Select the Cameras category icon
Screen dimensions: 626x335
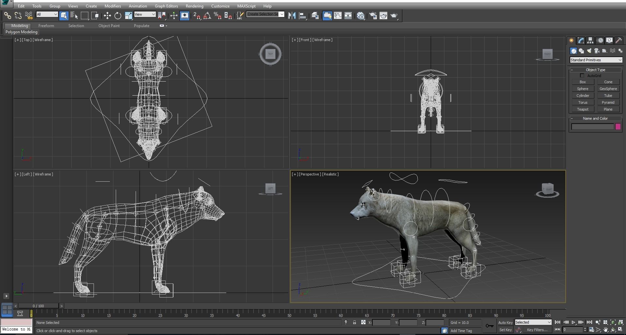[597, 51]
